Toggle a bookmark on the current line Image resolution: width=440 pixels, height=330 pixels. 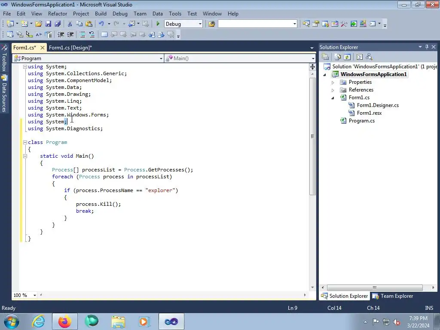104,34
